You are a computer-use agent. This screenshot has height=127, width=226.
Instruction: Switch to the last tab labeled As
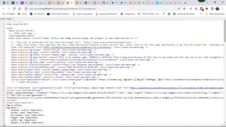pos(177,3)
